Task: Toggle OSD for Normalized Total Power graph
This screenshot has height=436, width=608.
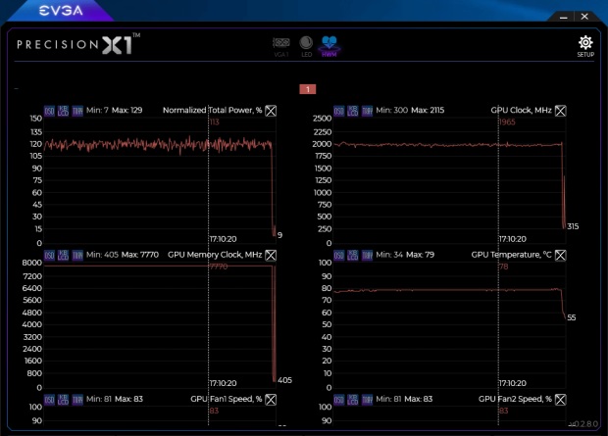Action: coord(49,111)
